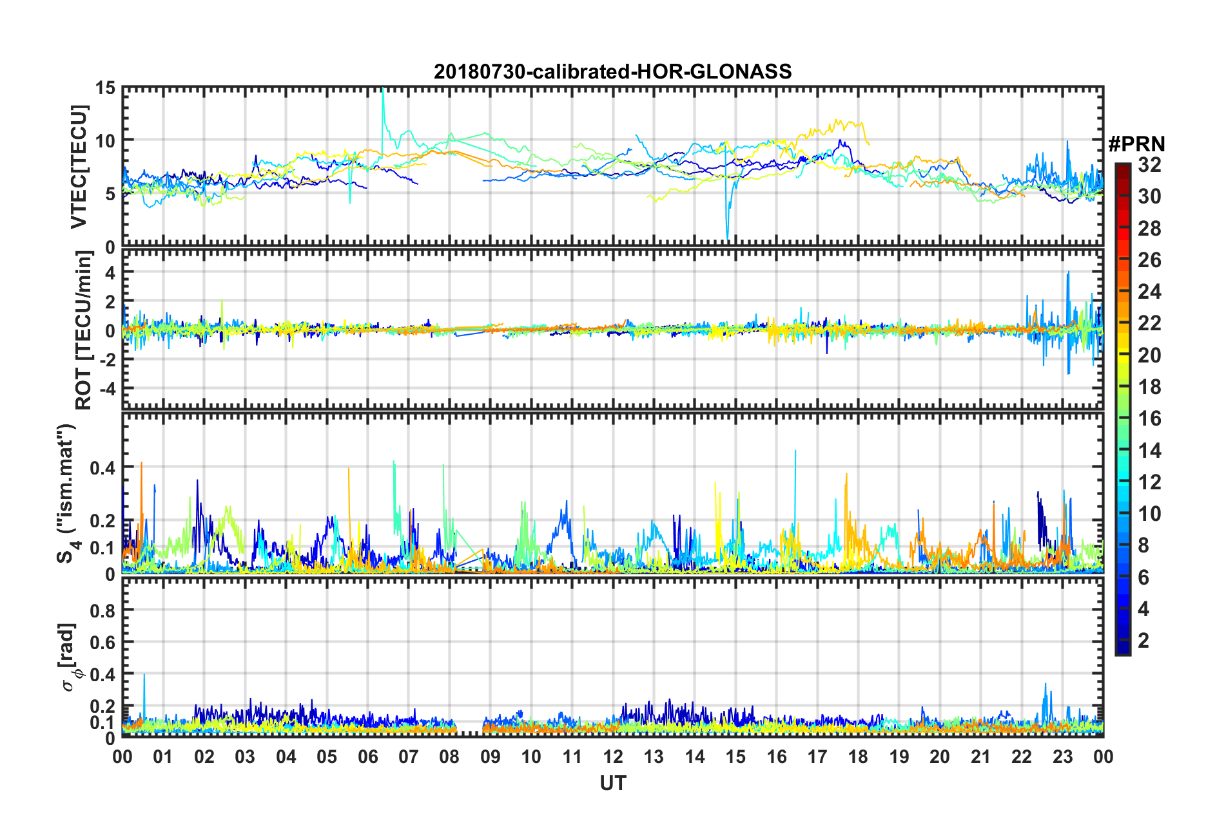Click the 12 hour tick label on x-axis

click(x=612, y=756)
